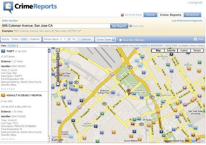Select the Assault w/ Deadly Weapon list icon
The height and width of the screenshot is (145, 206).
3,95
